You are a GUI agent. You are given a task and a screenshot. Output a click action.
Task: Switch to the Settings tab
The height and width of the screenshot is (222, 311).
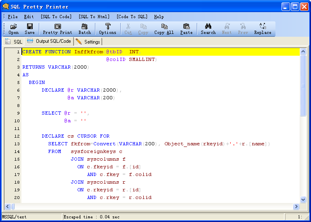pos(88,42)
